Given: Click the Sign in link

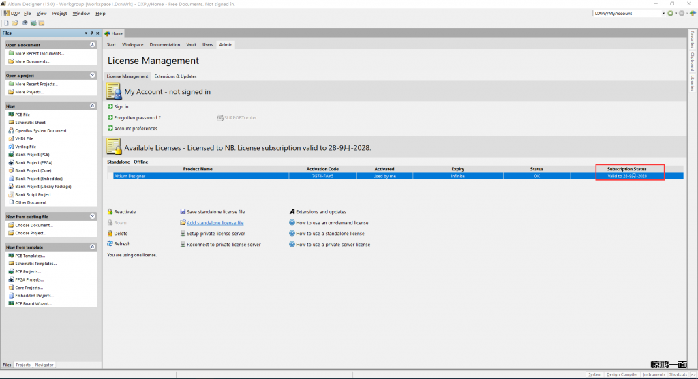Looking at the screenshot, I should click(121, 107).
